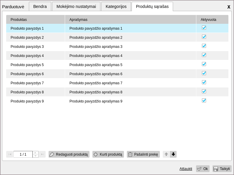Move selected product up with arrow

(166, 154)
